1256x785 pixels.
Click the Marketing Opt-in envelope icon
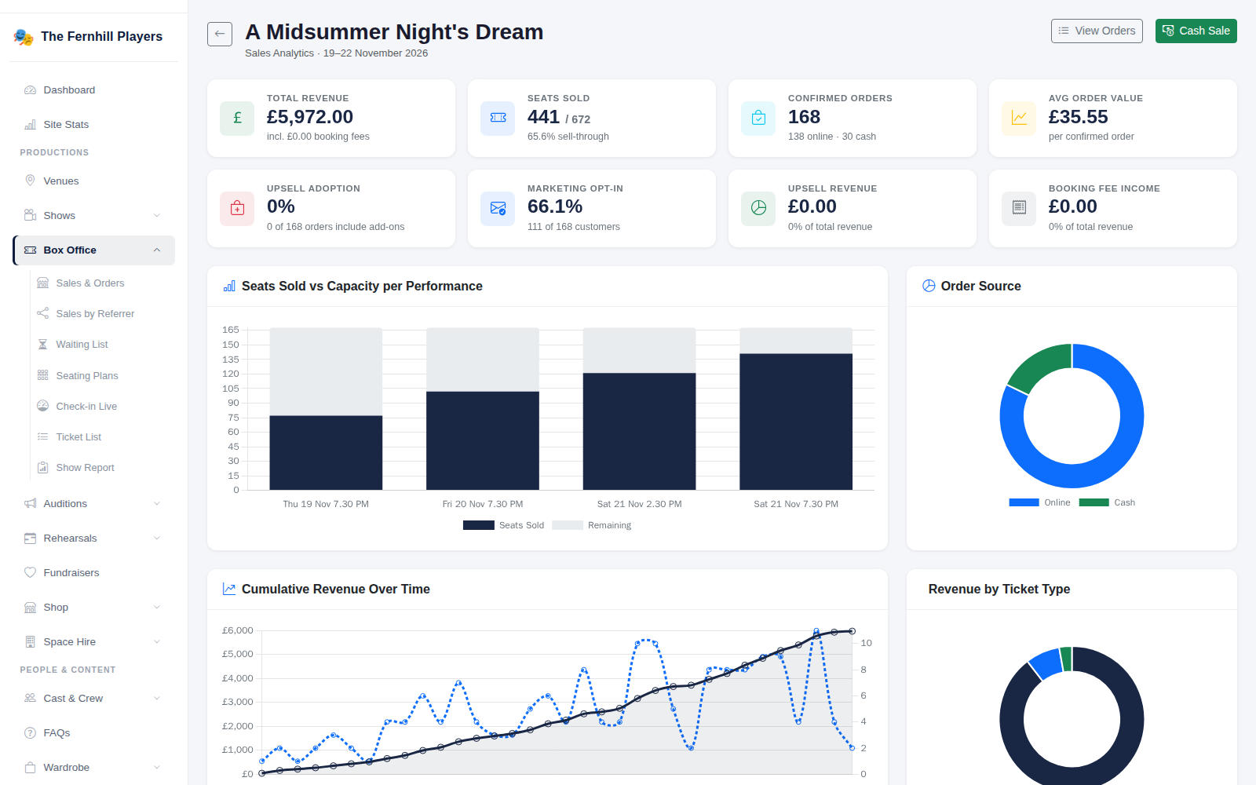tap(498, 208)
